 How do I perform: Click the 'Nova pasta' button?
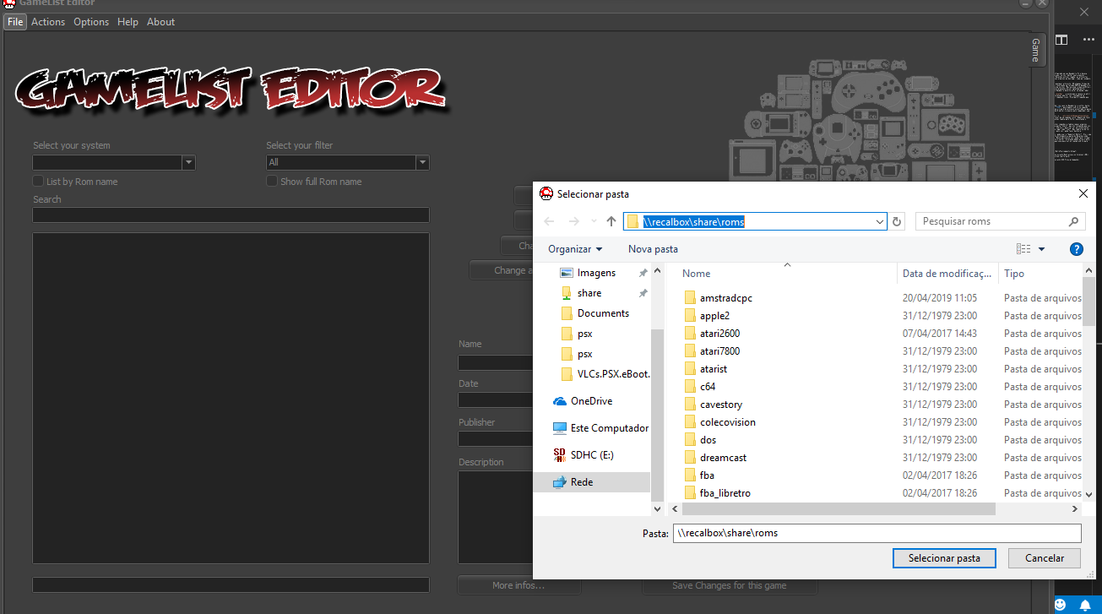point(653,249)
